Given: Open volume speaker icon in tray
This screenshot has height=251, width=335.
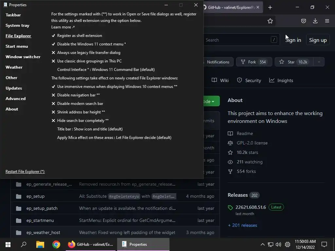Looking at the screenshot, I should tap(278, 244).
